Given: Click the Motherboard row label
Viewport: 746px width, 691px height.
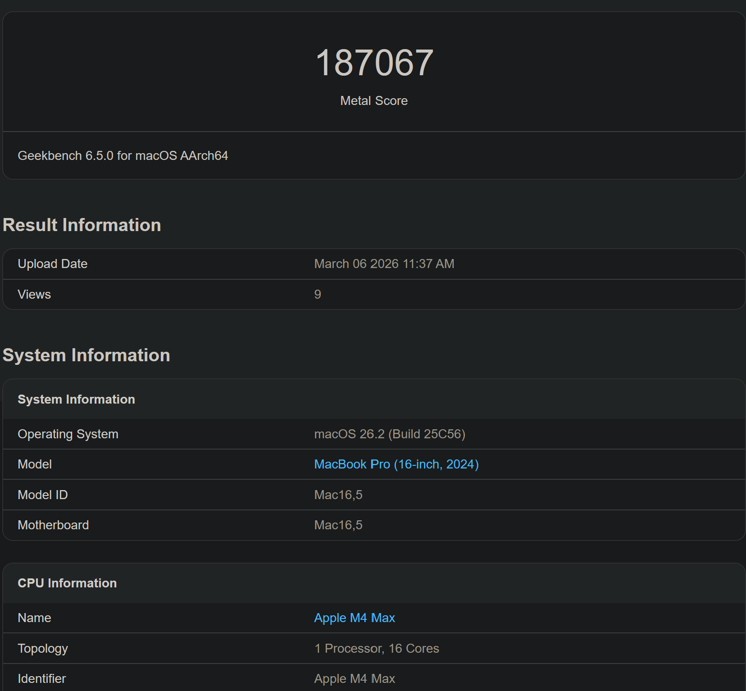Looking at the screenshot, I should 53,525.
